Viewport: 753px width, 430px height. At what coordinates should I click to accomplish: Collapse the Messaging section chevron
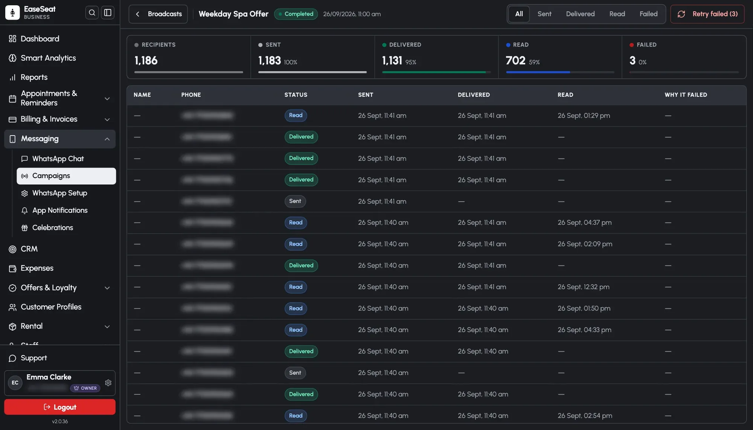(x=107, y=139)
